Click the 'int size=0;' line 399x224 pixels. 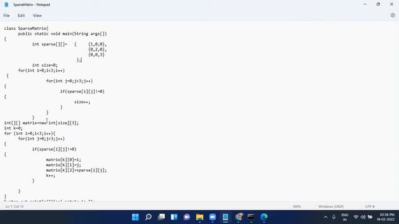tap(45, 65)
